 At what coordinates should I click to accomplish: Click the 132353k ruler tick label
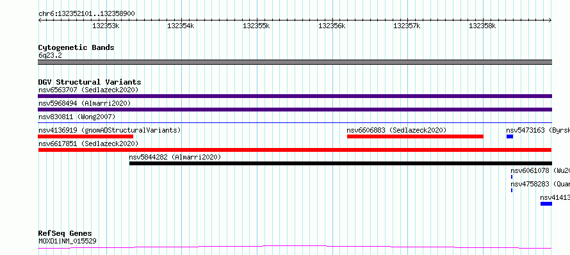(106, 26)
